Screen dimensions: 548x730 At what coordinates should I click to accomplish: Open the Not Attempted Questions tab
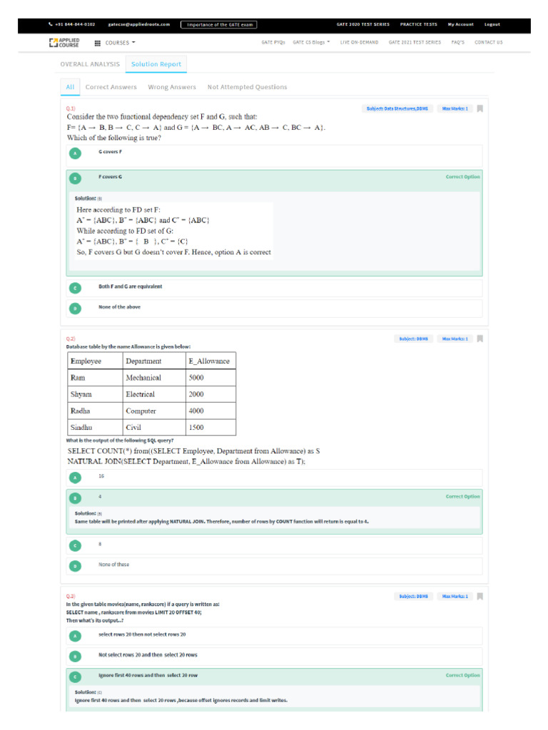point(247,87)
